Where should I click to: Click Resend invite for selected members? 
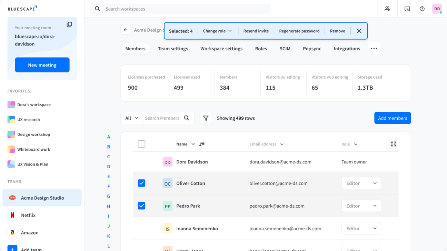pos(256,31)
